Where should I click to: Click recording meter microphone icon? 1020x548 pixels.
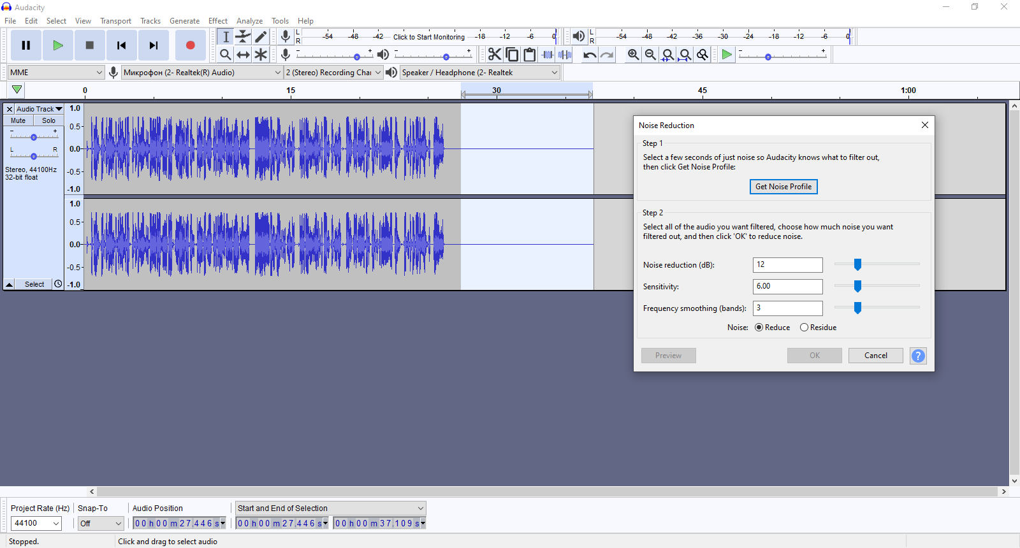click(x=286, y=36)
